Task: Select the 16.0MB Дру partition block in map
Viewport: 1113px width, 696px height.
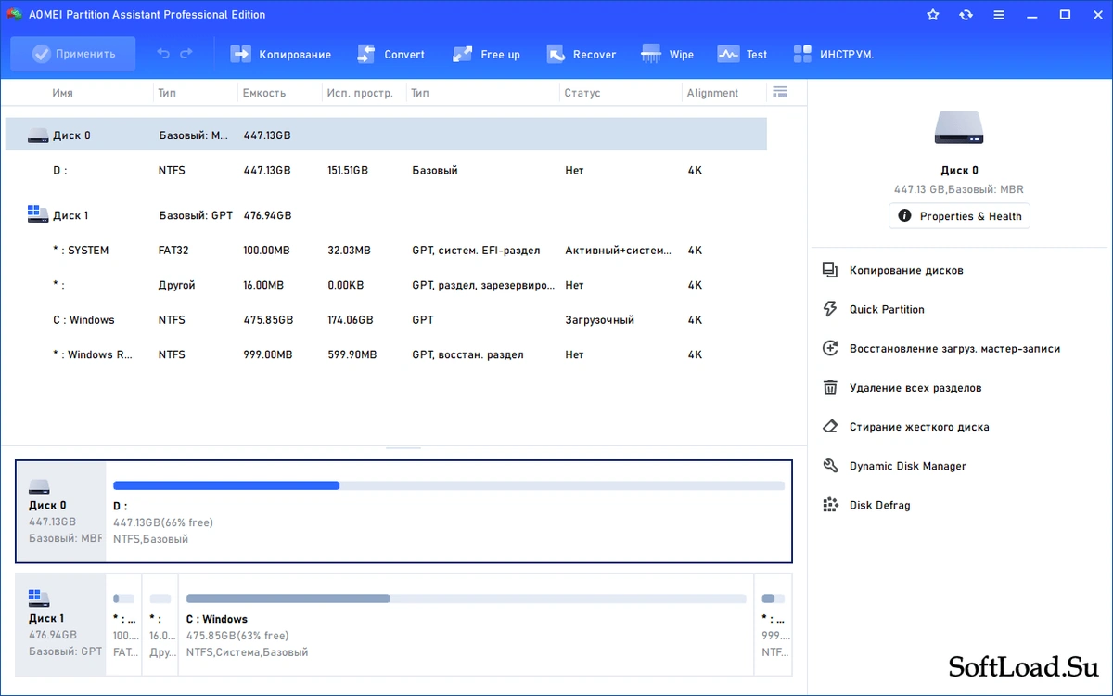Action: [x=160, y=625]
